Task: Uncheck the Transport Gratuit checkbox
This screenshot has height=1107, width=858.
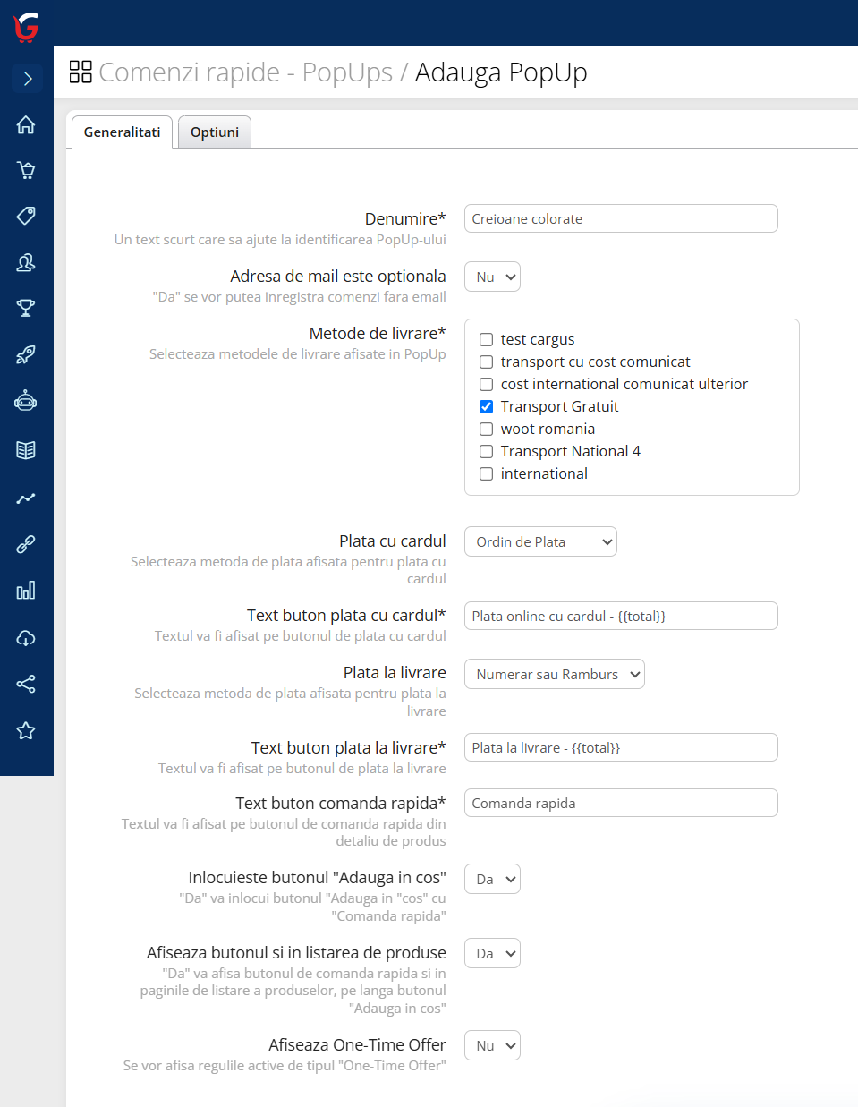Action: click(x=487, y=407)
